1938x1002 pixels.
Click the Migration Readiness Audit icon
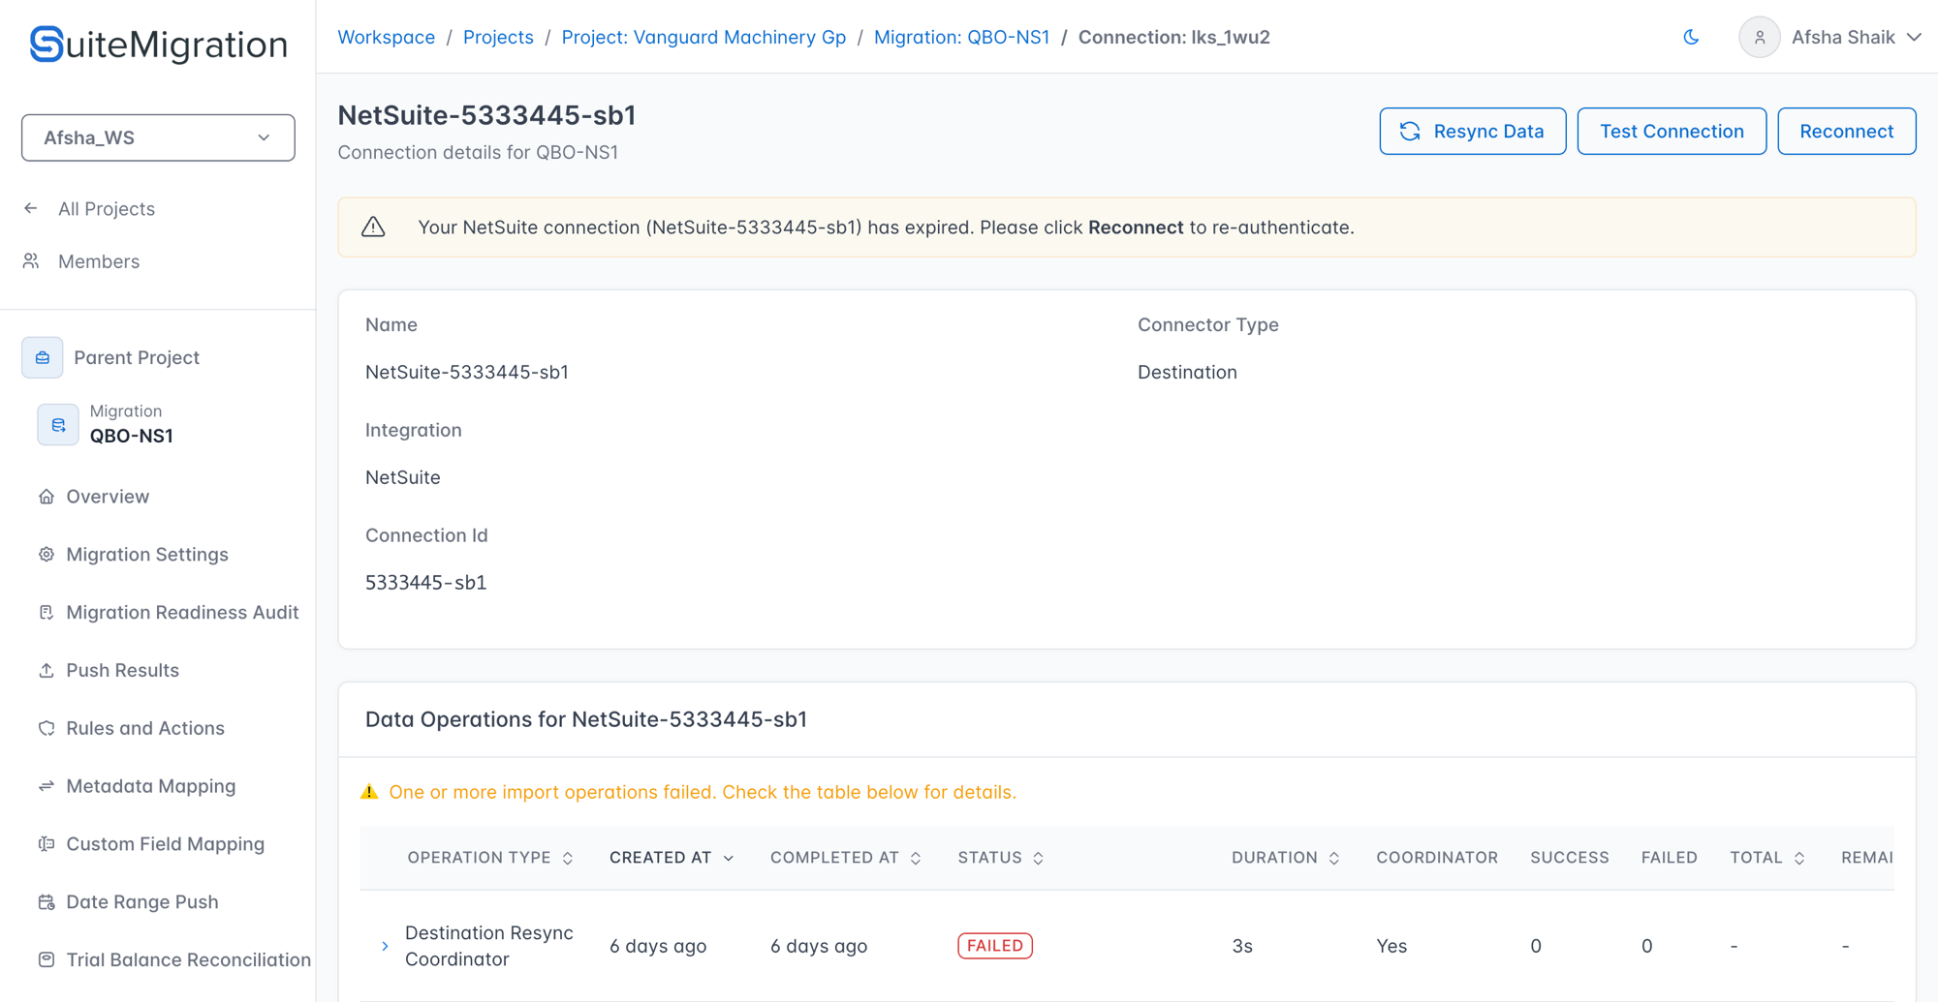tap(47, 612)
